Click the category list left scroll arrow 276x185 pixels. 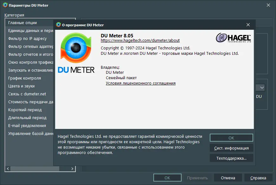[x=8, y=169]
